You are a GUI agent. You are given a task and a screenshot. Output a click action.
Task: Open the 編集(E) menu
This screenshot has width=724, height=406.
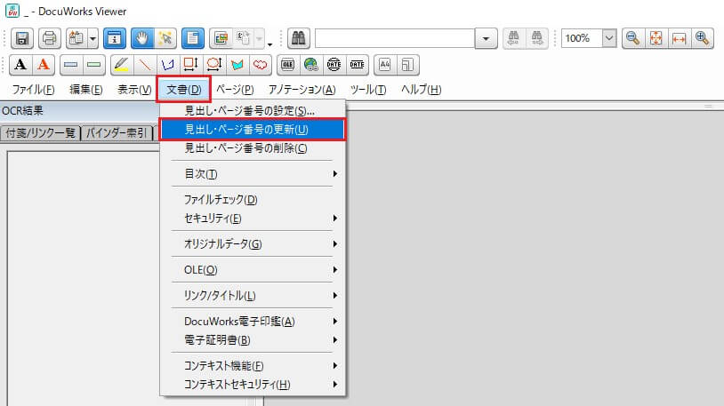click(x=86, y=89)
